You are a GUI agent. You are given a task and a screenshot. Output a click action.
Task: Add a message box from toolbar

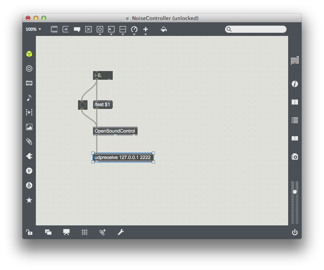[66, 29]
